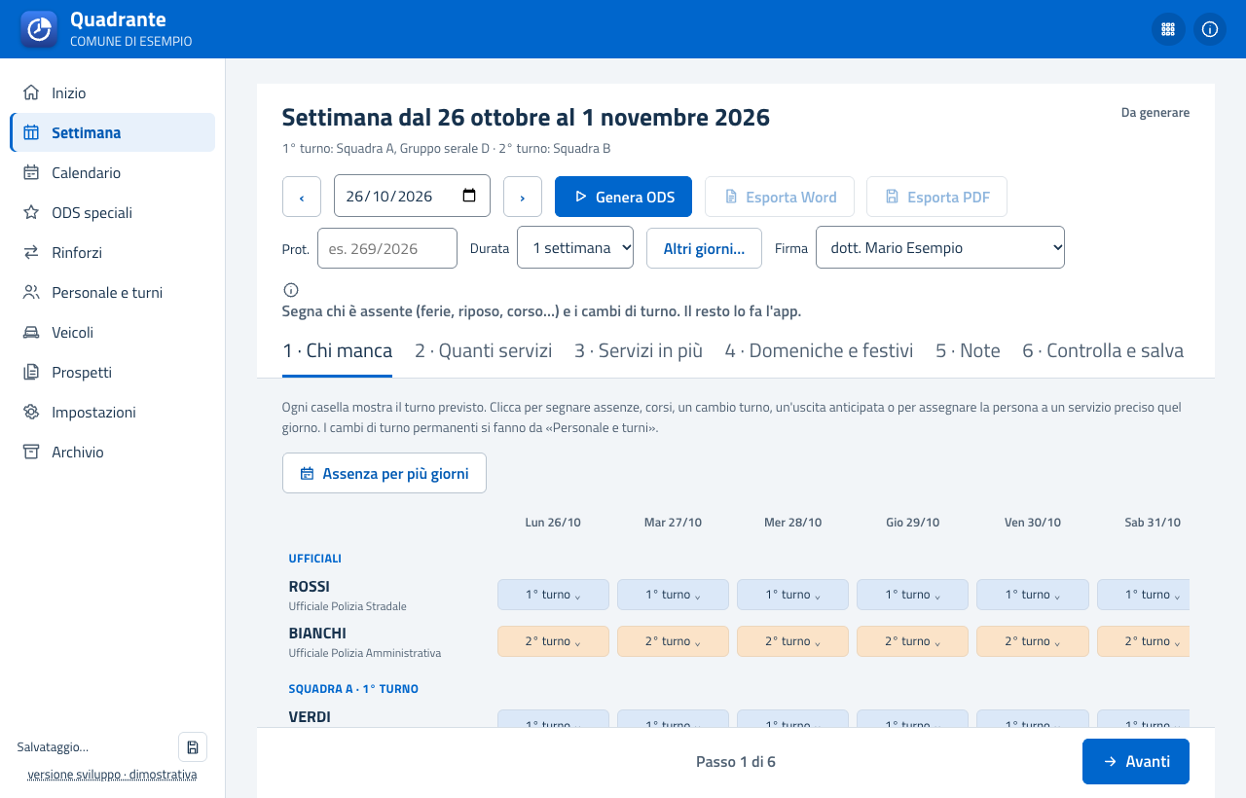Open the apps grid icon in header

1168,29
